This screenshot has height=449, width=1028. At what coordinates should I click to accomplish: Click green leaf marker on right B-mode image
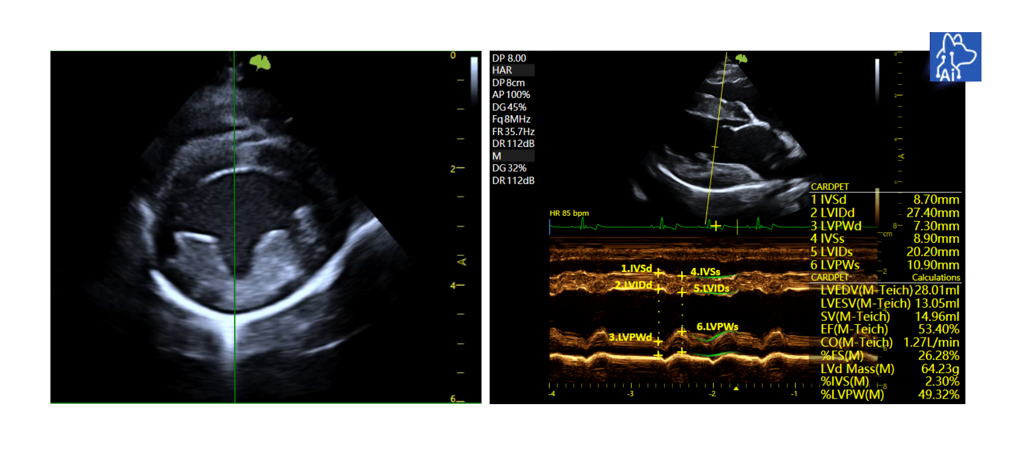click(741, 58)
